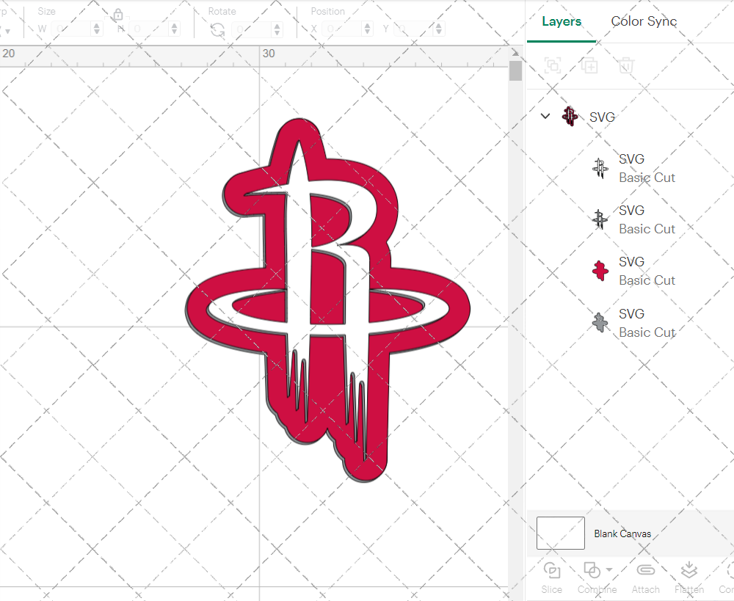Collapse the SVG group chevron

(545, 116)
